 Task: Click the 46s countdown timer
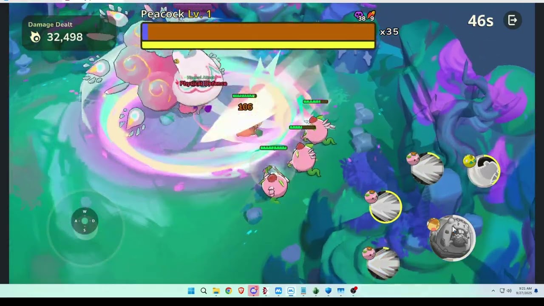[480, 20]
